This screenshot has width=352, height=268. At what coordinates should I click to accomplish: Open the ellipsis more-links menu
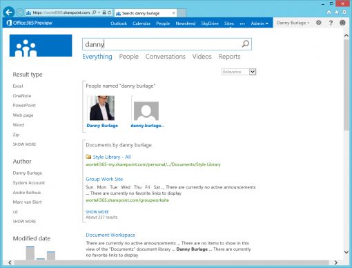(242, 23)
